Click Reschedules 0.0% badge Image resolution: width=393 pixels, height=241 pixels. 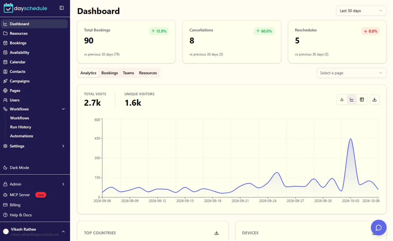point(370,31)
